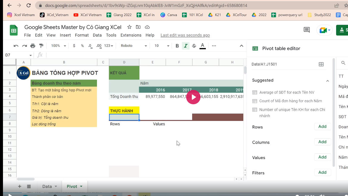The width and height of the screenshot is (348, 196).
Task: Click the data range selector grid icon
Action: point(321,64)
